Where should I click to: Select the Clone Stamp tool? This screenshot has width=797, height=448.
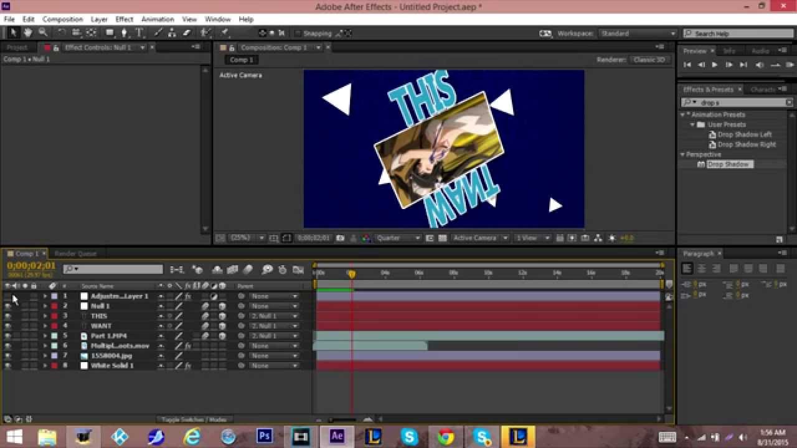pyautogui.click(x=172, y=33)
